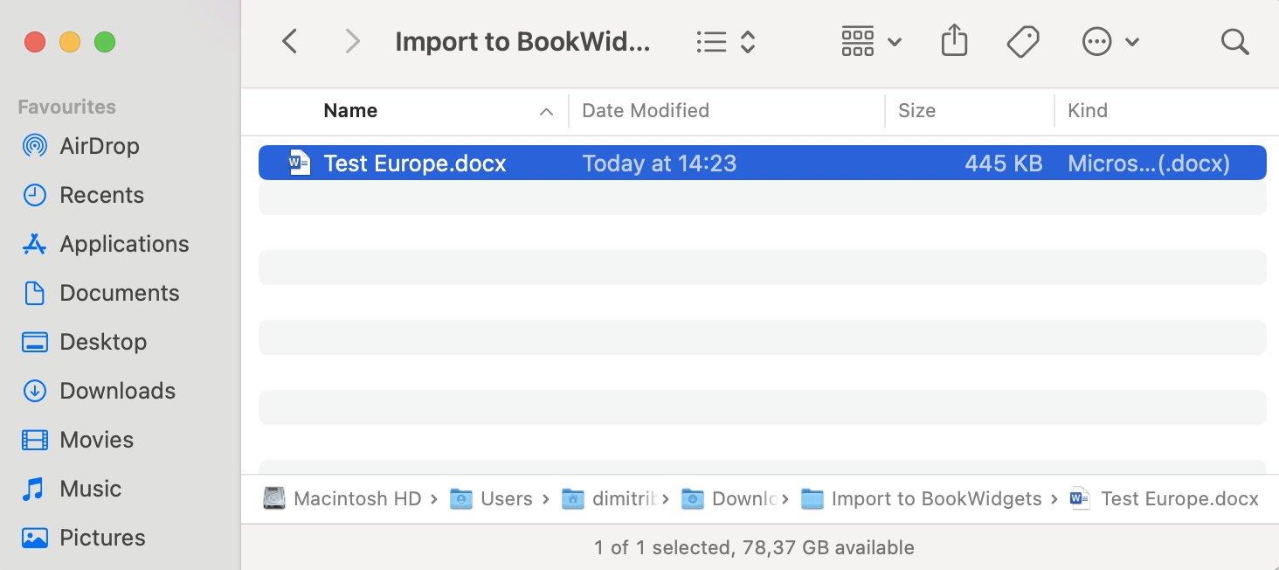Open Pictures in the sidebar
This screenshot has height=570, width=1279.
[x=102, y=538]
